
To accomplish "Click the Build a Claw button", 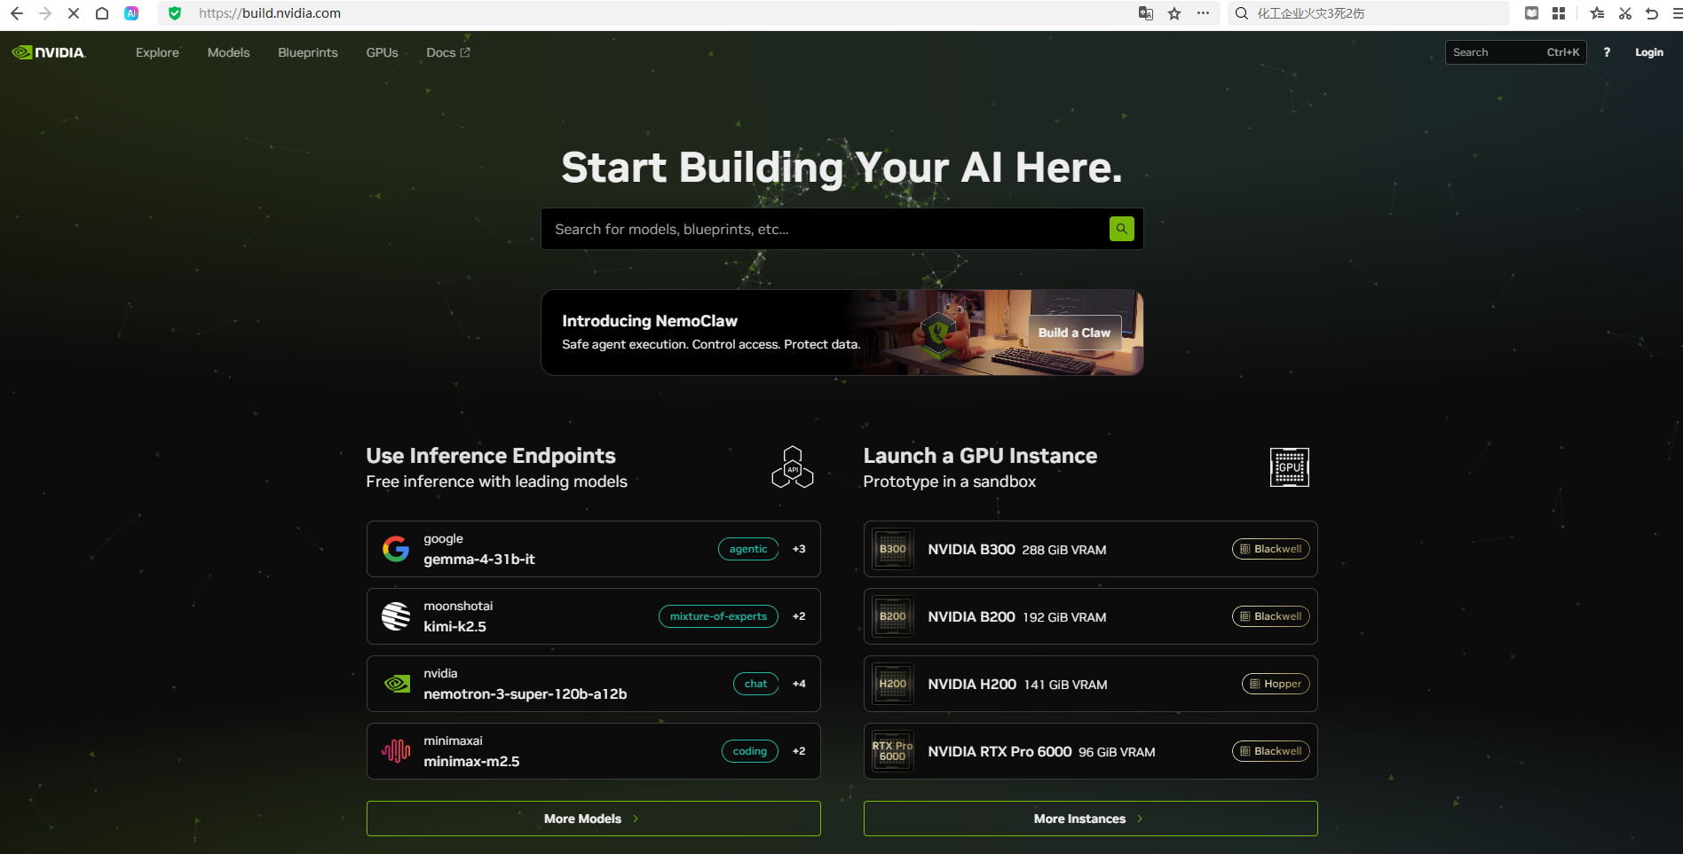I will click(x=1075, y=333).
